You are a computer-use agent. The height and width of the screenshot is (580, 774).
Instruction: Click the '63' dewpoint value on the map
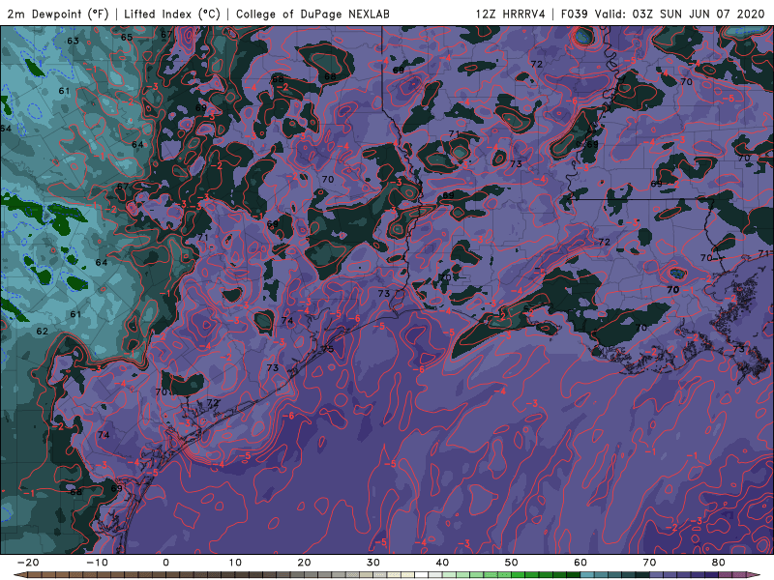pyautogui.click(x=73, y=41)
